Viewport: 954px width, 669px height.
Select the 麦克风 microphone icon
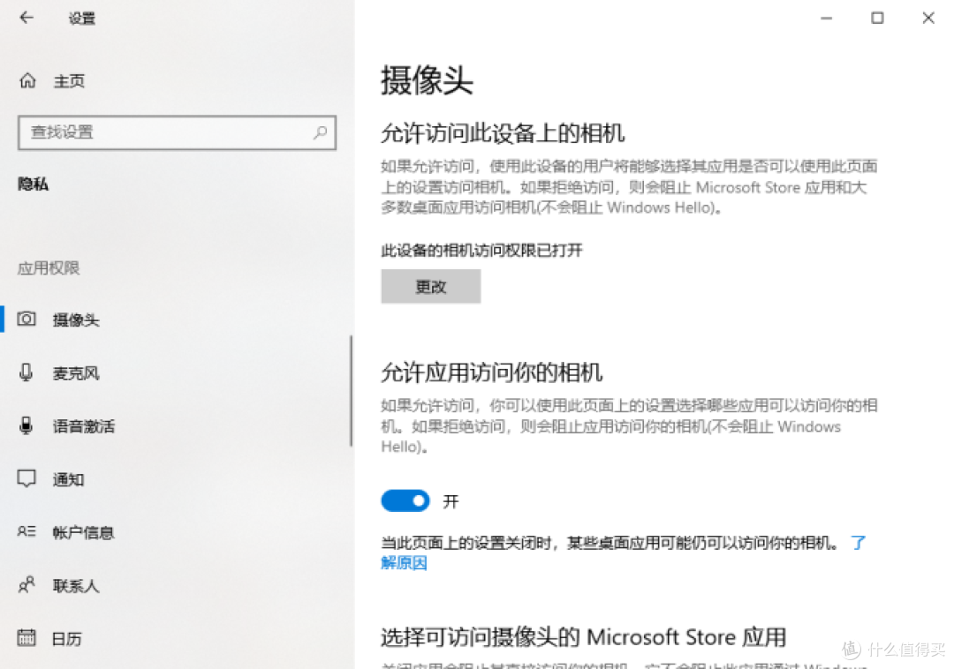click(26, 372)
